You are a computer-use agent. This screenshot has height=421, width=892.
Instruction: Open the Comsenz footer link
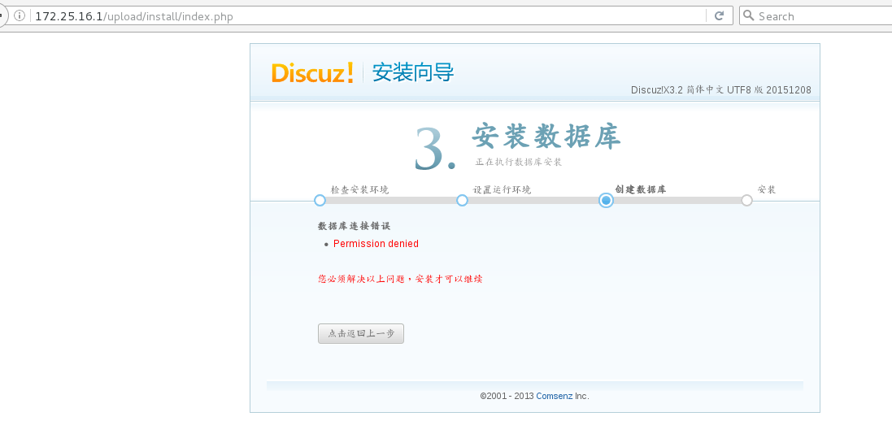coord(554,396)
